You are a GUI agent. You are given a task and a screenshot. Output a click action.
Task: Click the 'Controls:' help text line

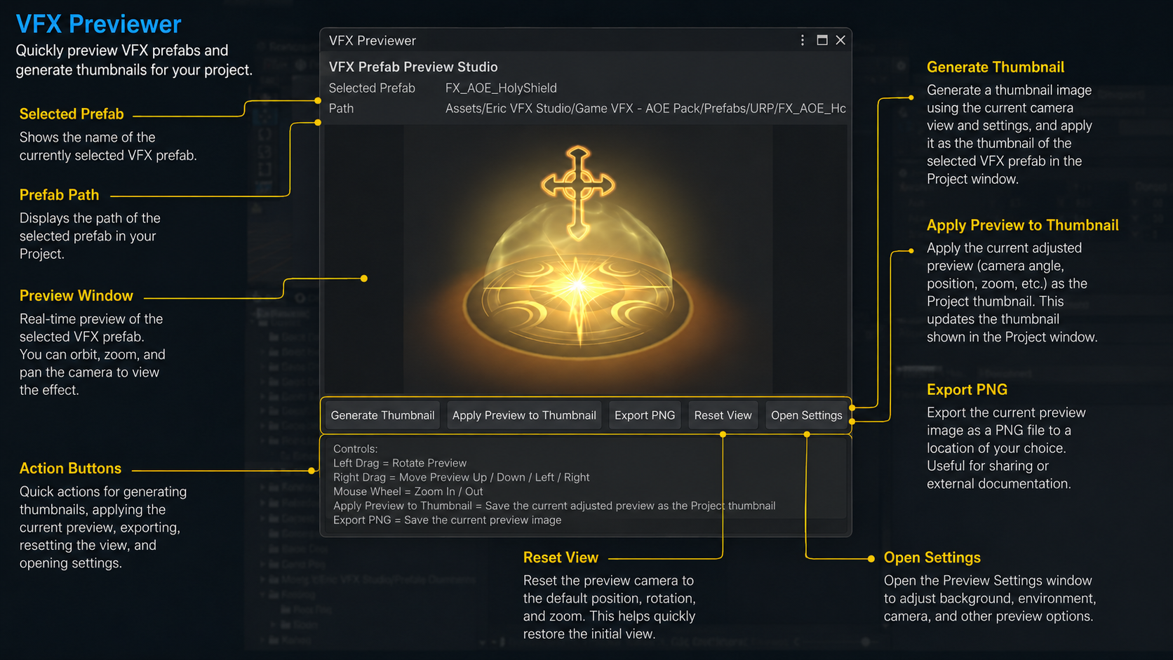pos(355,449)
